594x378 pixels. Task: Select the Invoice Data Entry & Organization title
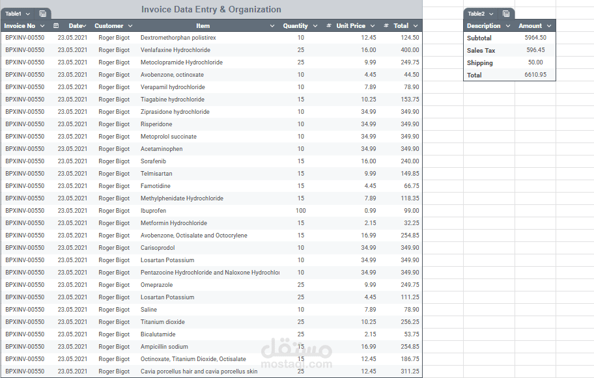click(x=212, y=10)
